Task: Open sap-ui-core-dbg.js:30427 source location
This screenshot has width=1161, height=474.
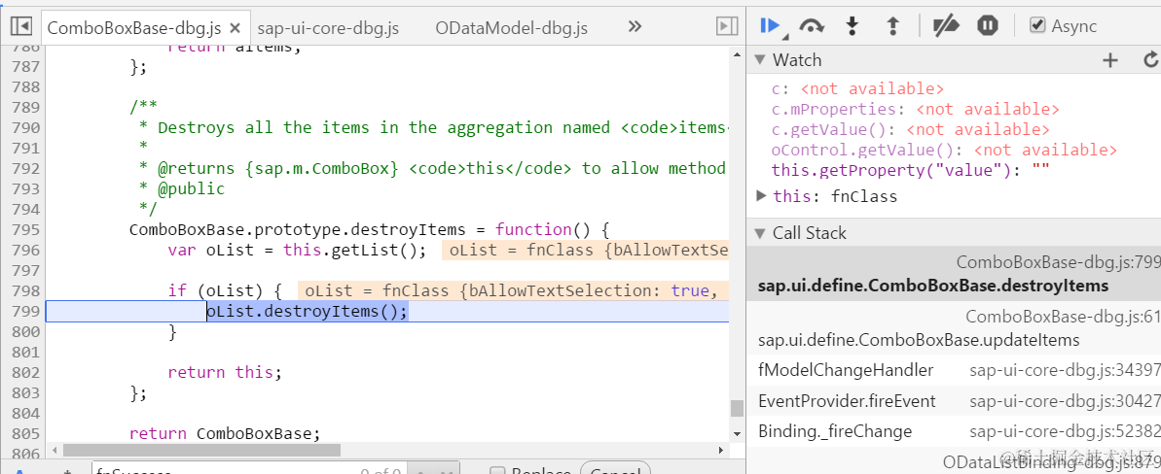Action: click(1065, 401)
